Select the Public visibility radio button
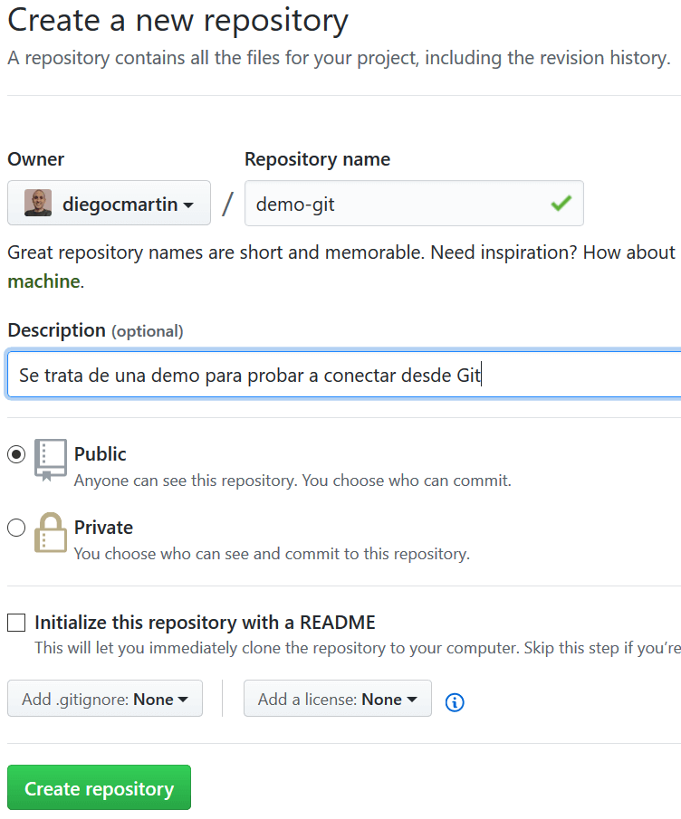This screenshot has width=681, height=819. [x=15, y=453]
